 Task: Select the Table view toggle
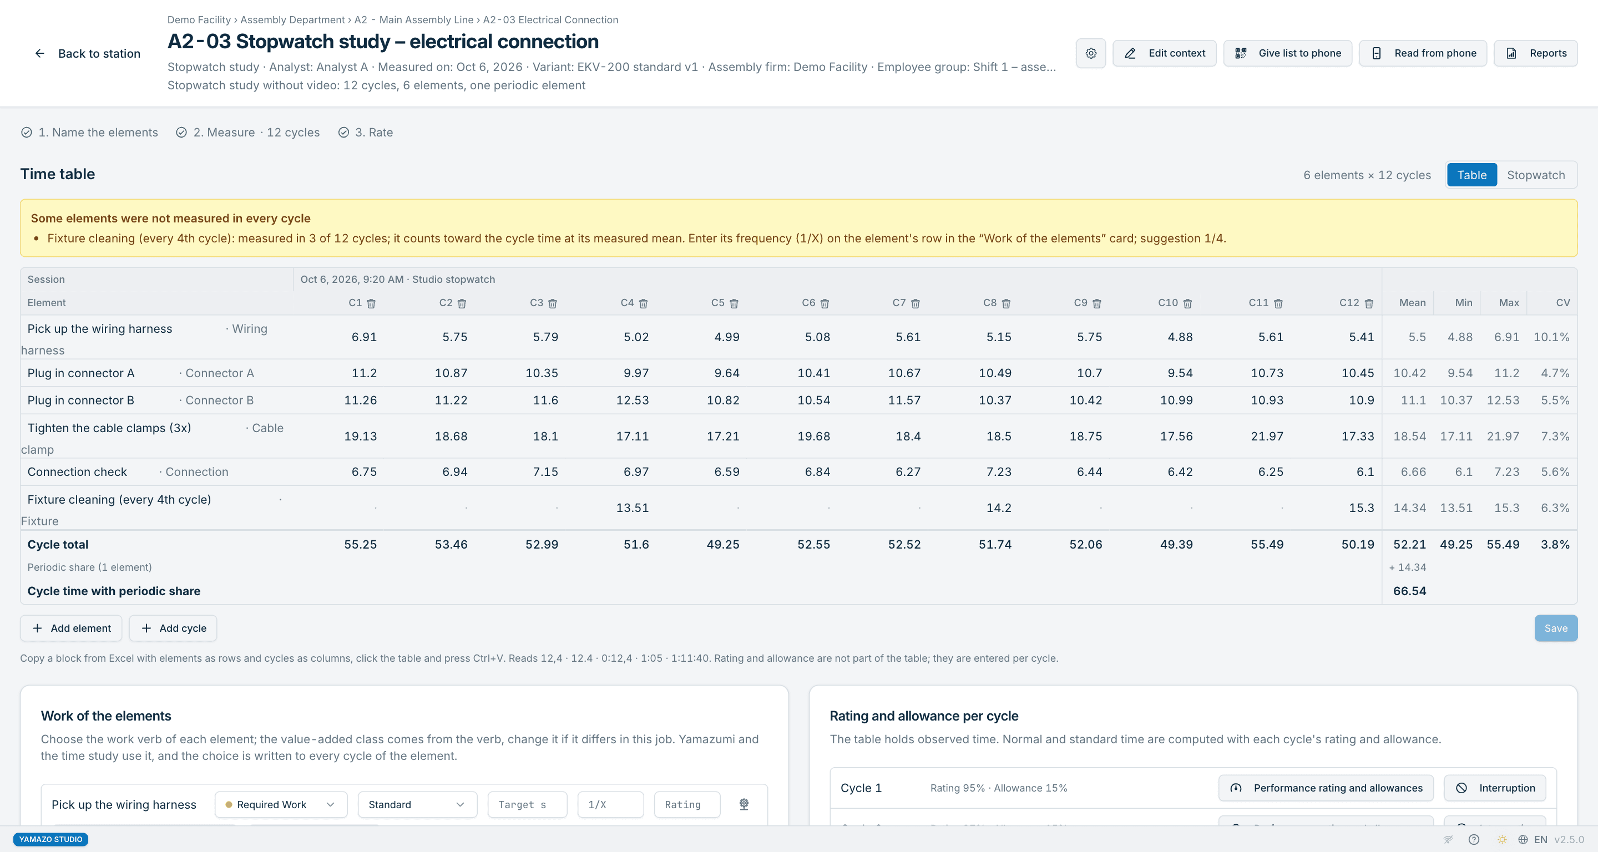coord(1471,175)
